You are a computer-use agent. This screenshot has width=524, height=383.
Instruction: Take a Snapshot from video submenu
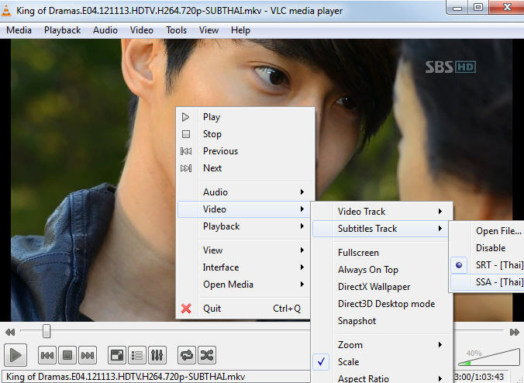tap(383, 321)
